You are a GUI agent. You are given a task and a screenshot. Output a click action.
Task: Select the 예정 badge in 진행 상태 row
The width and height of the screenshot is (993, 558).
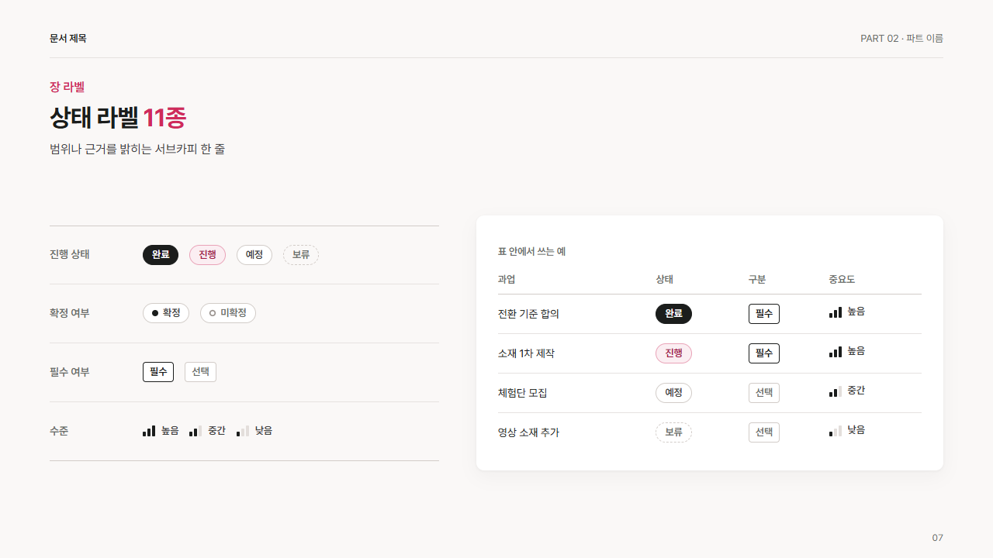[254, 255]
